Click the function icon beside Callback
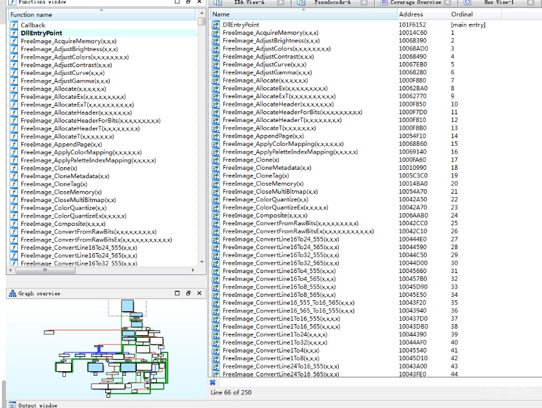The height and width of the screenshot is (408, 542). click(14, 25)
